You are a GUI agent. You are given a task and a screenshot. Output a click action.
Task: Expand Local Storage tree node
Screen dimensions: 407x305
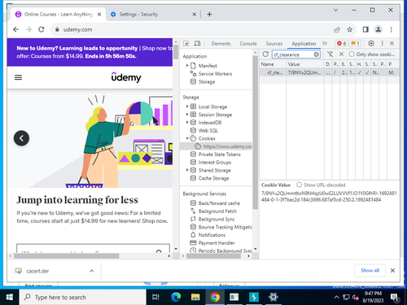pos(187,107)
